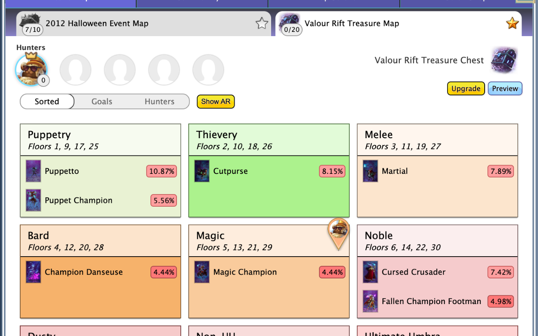Click the Preview chest button
The width and height of the screenshot is (538, 336).
click(x=505, y=89)
